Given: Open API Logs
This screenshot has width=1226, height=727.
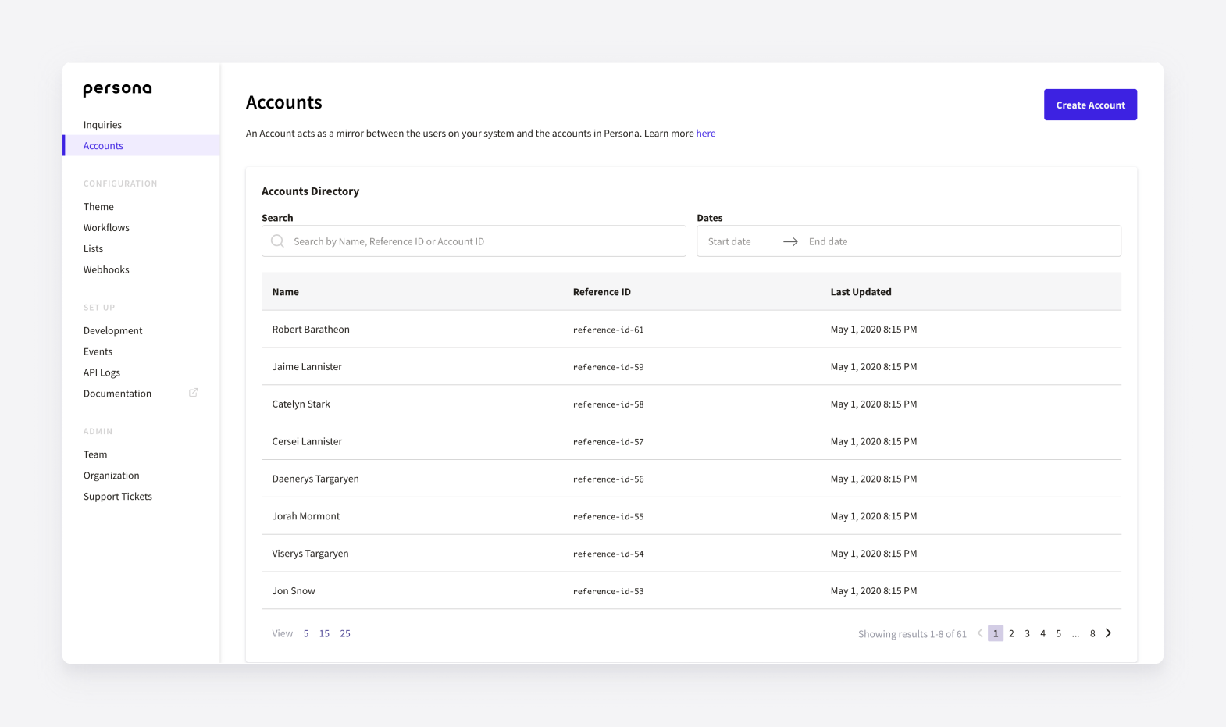Looking at the screenshot, I should [102, 373].
